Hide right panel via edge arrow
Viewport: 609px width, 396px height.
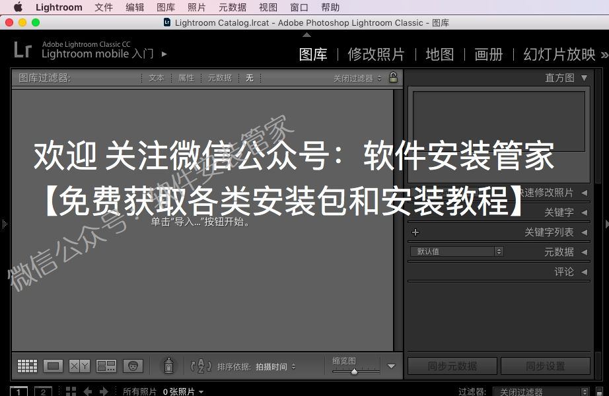pos(606,224)
